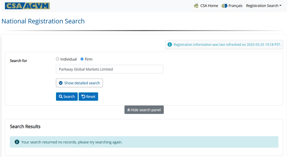Click the magnifier icon on Search button
This screenshot has height=157, width=287.
[61, 96]
